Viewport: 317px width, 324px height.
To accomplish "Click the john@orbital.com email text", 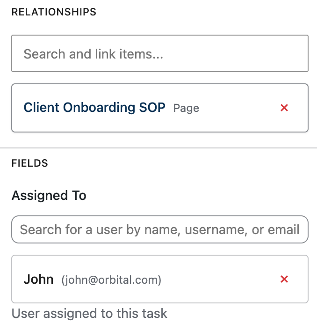I will point(111,280).
